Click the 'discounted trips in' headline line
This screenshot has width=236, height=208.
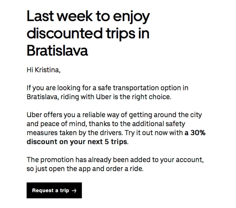[88, 34]
